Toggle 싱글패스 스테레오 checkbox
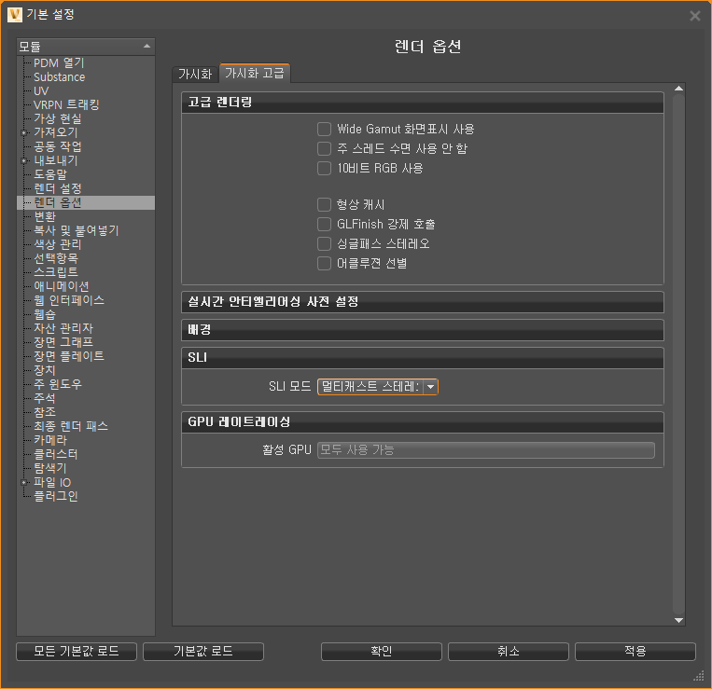This screenshot has width=712, height=689. click(324, 243)
